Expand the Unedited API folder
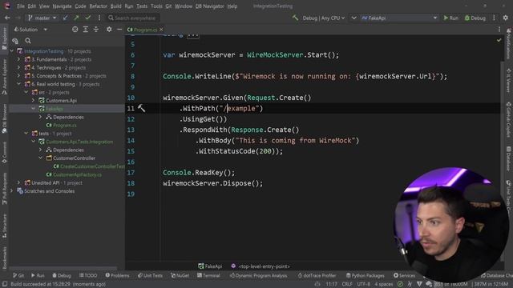 coord(18,183)
